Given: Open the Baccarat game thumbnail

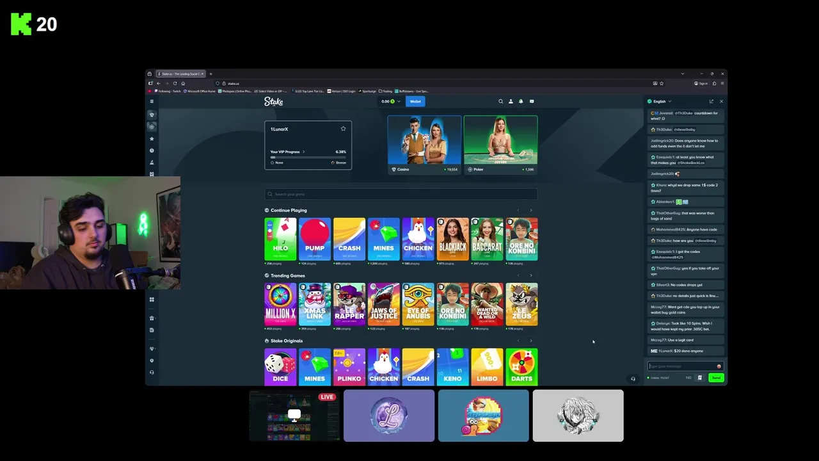Looking at the screenshot, I should click(x=487, y=239).
